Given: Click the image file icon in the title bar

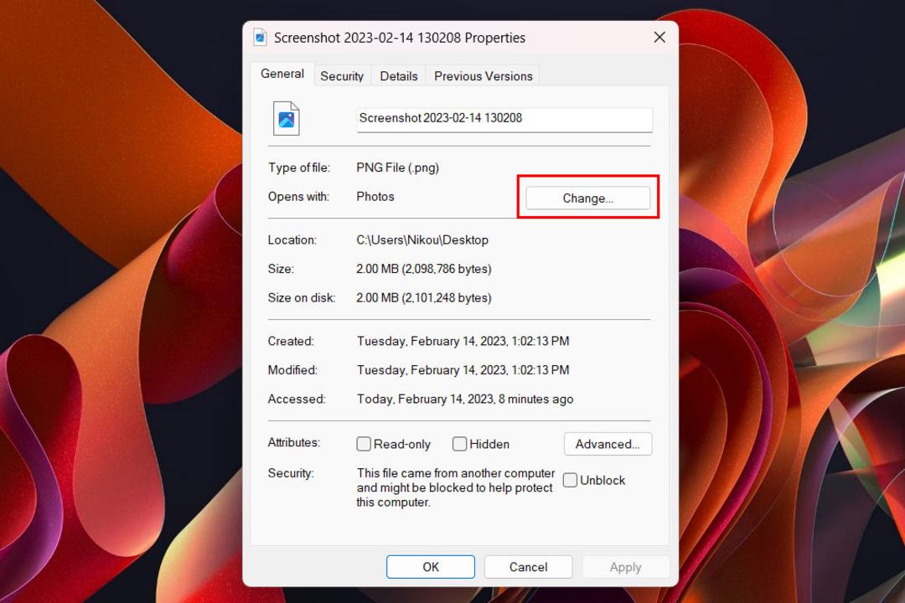Looking at the screenshot, I should [261, 38].
